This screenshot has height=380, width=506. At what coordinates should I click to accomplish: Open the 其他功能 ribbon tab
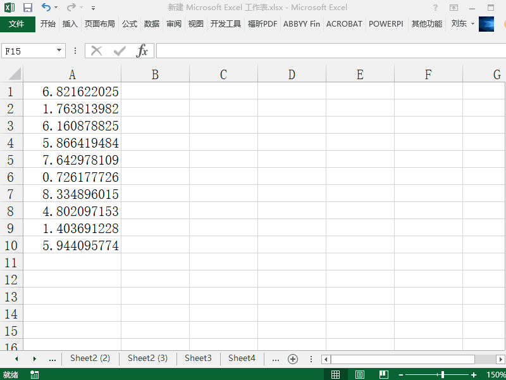tap(426, 24)
